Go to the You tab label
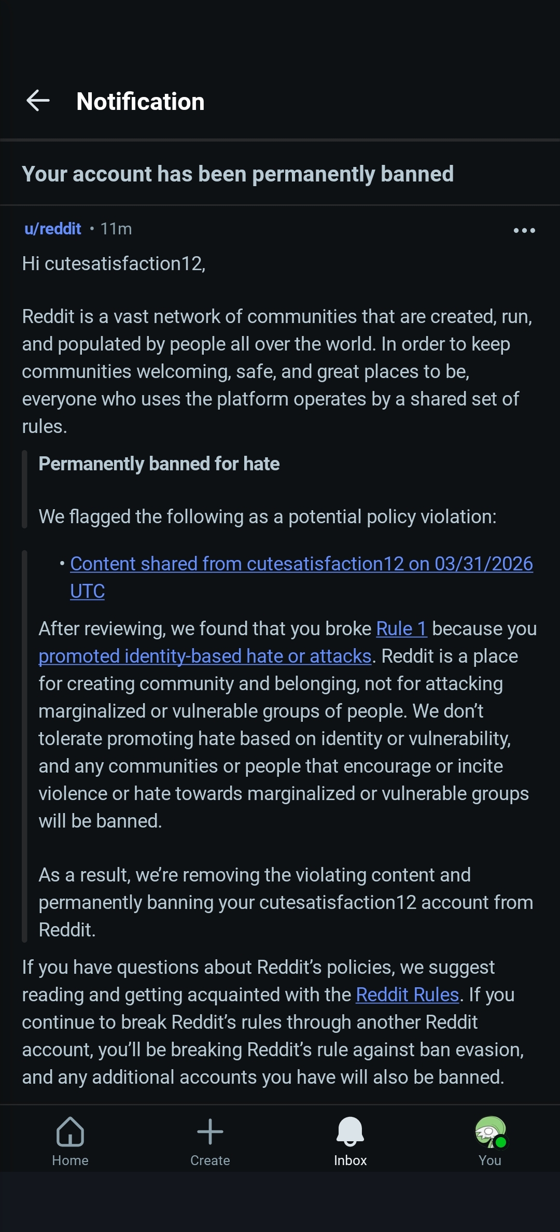 (490, 1160)
